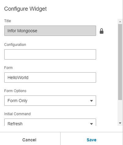Focus the empty Configuration input field
This screenshot has width=123, height=145.
coord(50,54)
